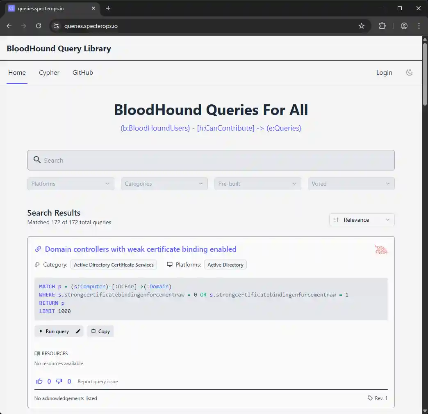This screenshot has width=428, height=414.
Task: Click the link icon beside the query title
Action: click(x=38, y=249)
